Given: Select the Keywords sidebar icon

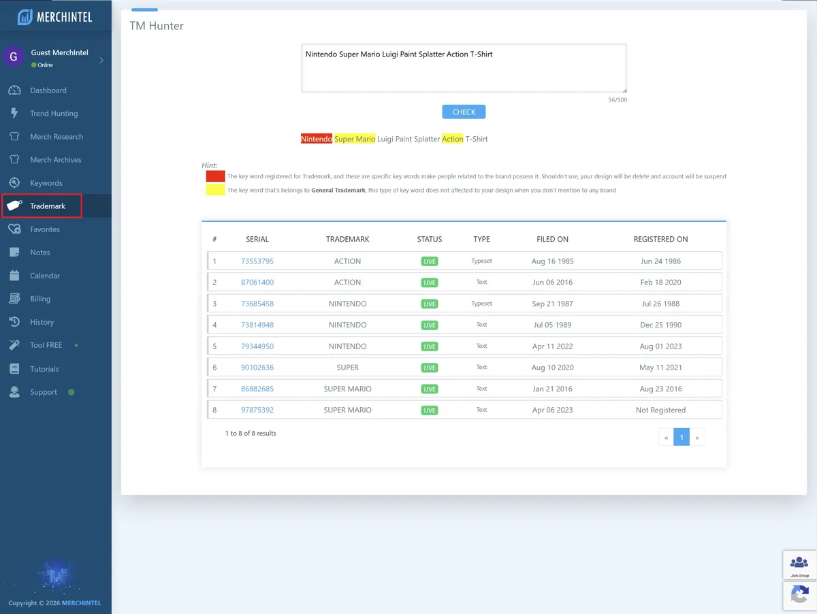Looking at the screenshot, I should coord(14,183).
